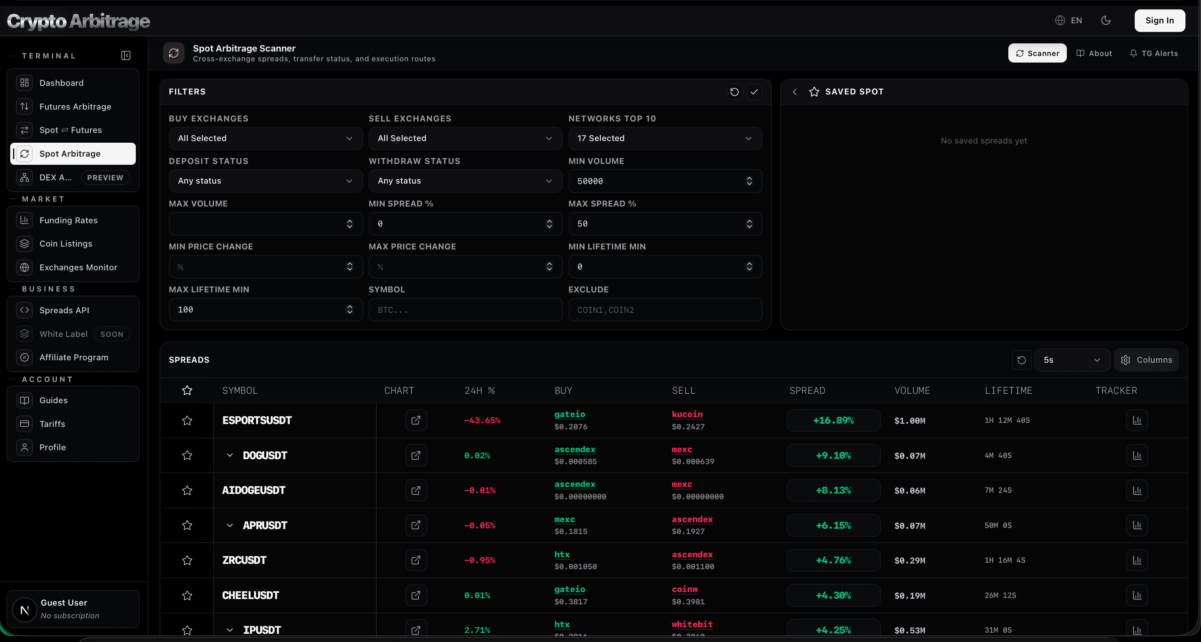Open DEX Arbitrage preview item
Image resolution: width=1201 pixels, height=642 pixels.
pyautogui.click(x=73, y=177)
